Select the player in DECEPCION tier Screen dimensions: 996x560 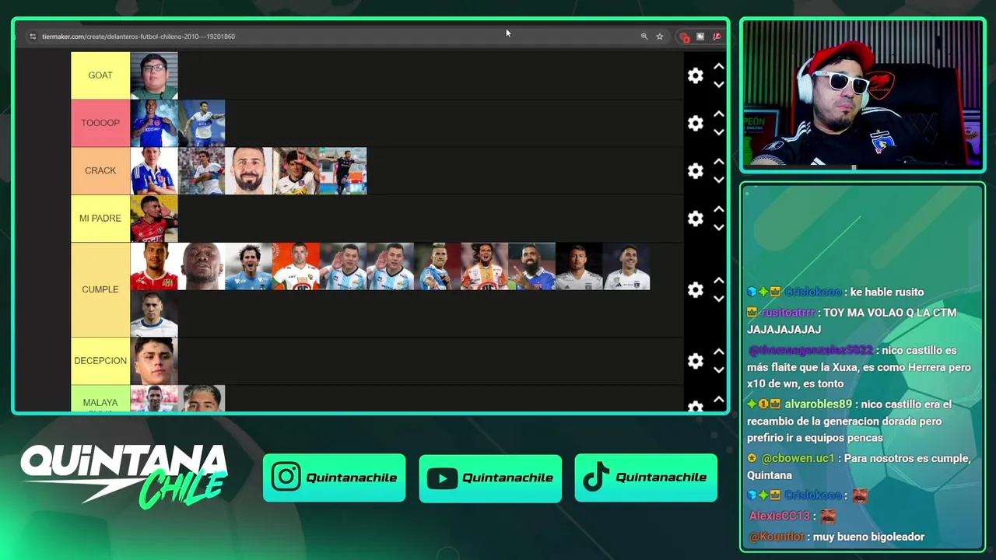coord(154,361)
